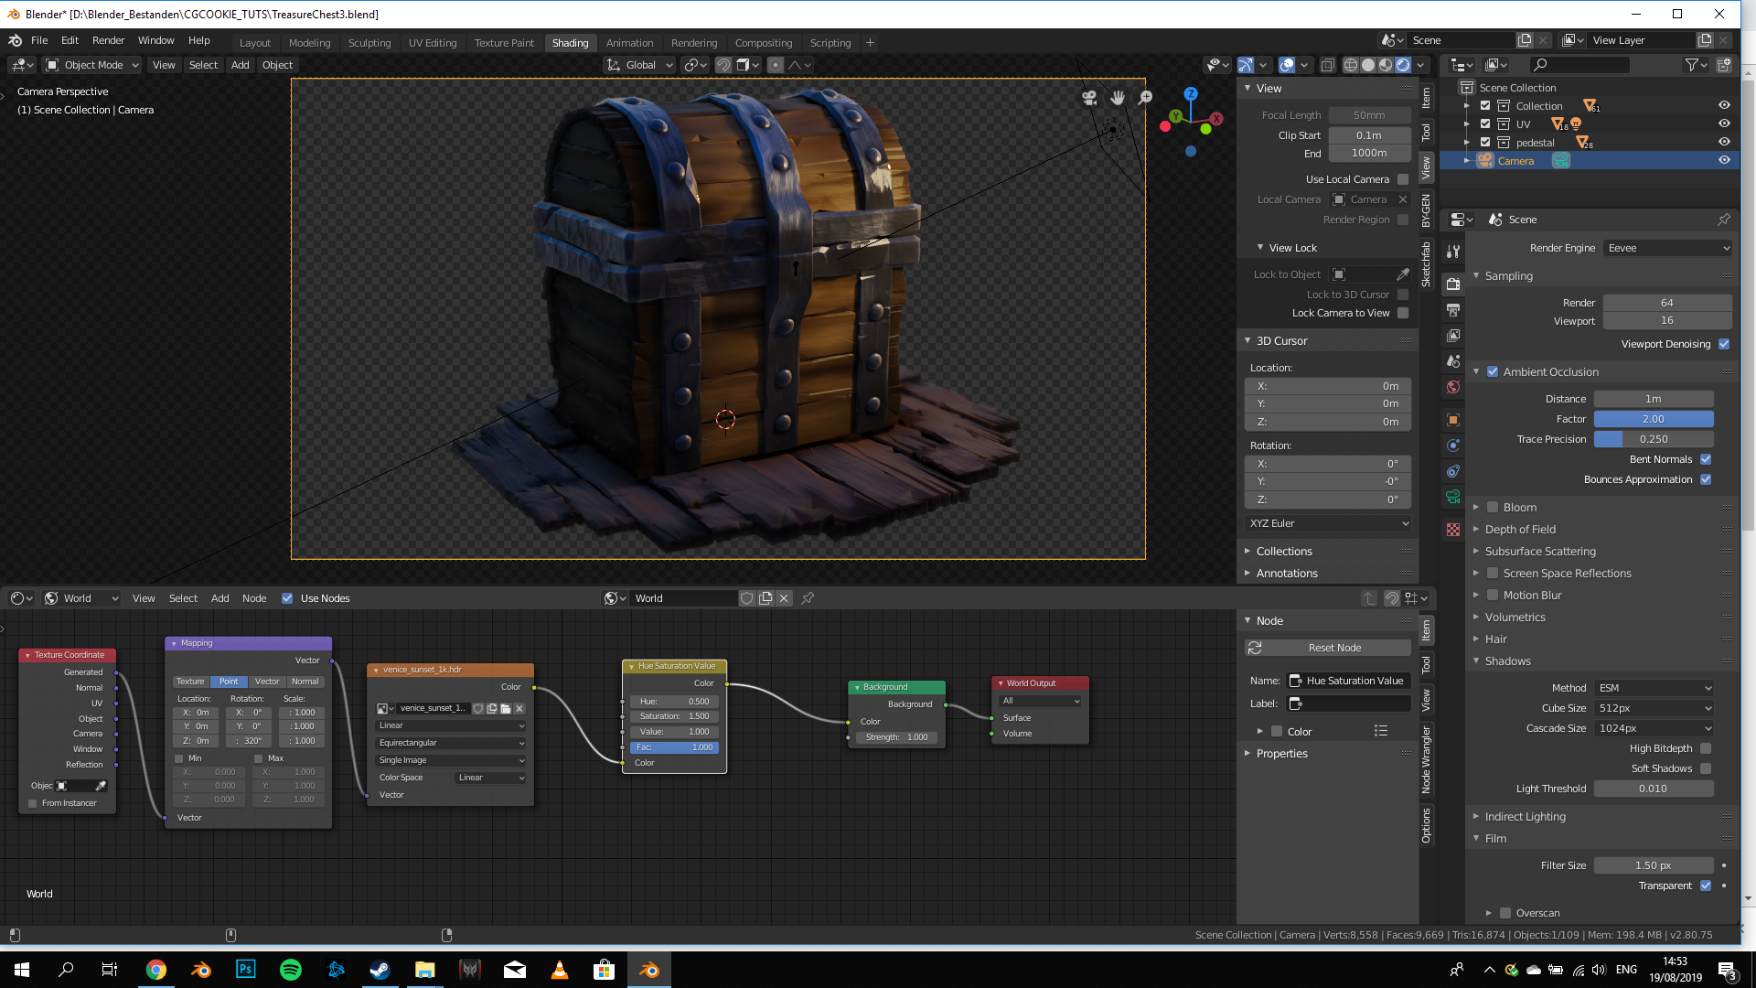Pin the node editor world tree

click(808, 598)
